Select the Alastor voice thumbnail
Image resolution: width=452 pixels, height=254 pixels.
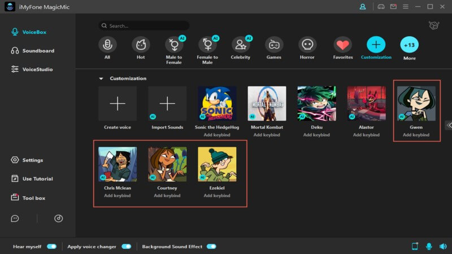point(366,103)
